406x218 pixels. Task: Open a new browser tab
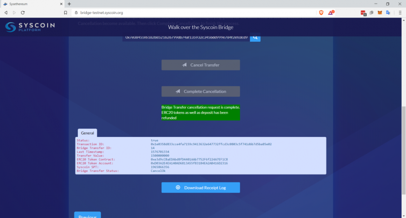pos(69,4)
